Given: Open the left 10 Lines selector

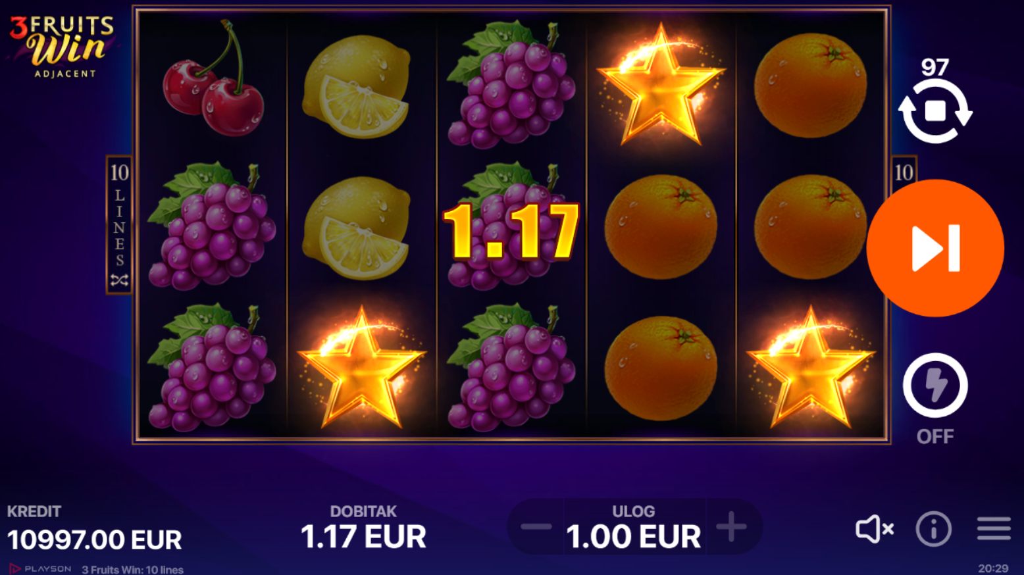Looking at the screenshot, I should (119, 225).
